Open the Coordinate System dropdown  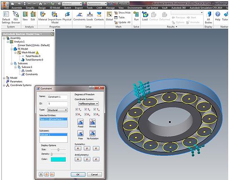coord(89,104)
